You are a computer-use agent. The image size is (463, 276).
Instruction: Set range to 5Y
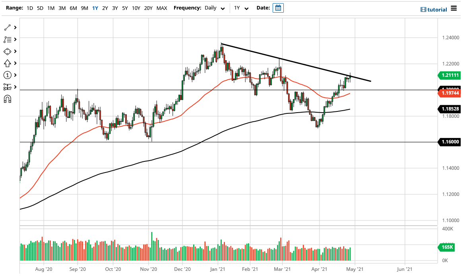coord(125,8)
